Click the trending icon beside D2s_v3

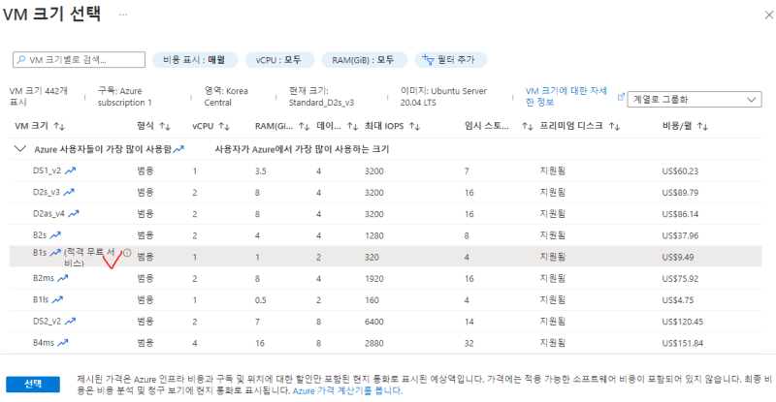[69, 192]
